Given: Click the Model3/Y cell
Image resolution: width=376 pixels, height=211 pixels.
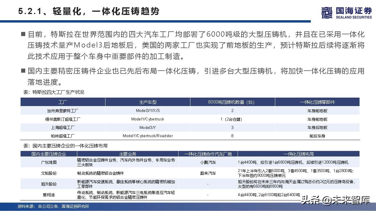Looking at the screenshot, I should 148,127.
